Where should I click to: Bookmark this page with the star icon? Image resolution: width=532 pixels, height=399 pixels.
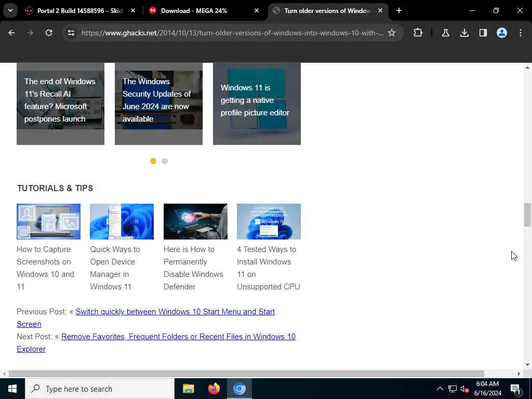[392, 33]
